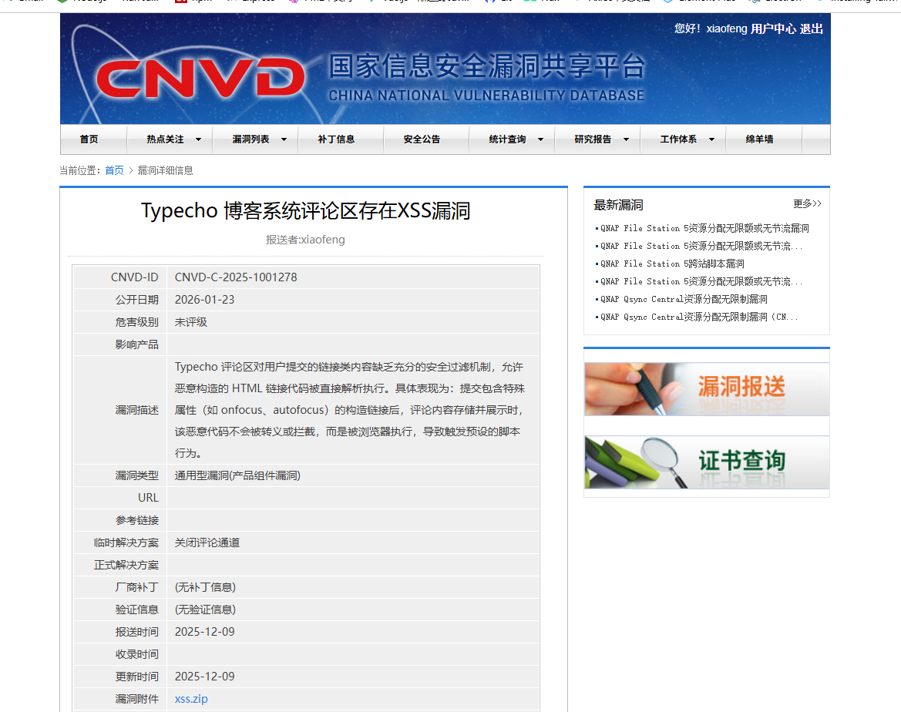Click 退出 to log out
The height and width of the screenshot is (712, 901).
[x=812, y=29]
